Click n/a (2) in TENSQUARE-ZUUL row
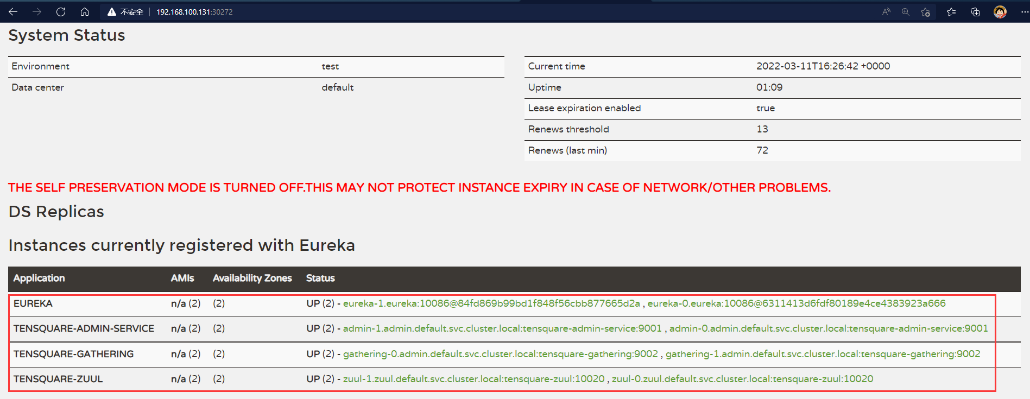Viewport: 1030px width, 399px height. [x=186, y=379]
